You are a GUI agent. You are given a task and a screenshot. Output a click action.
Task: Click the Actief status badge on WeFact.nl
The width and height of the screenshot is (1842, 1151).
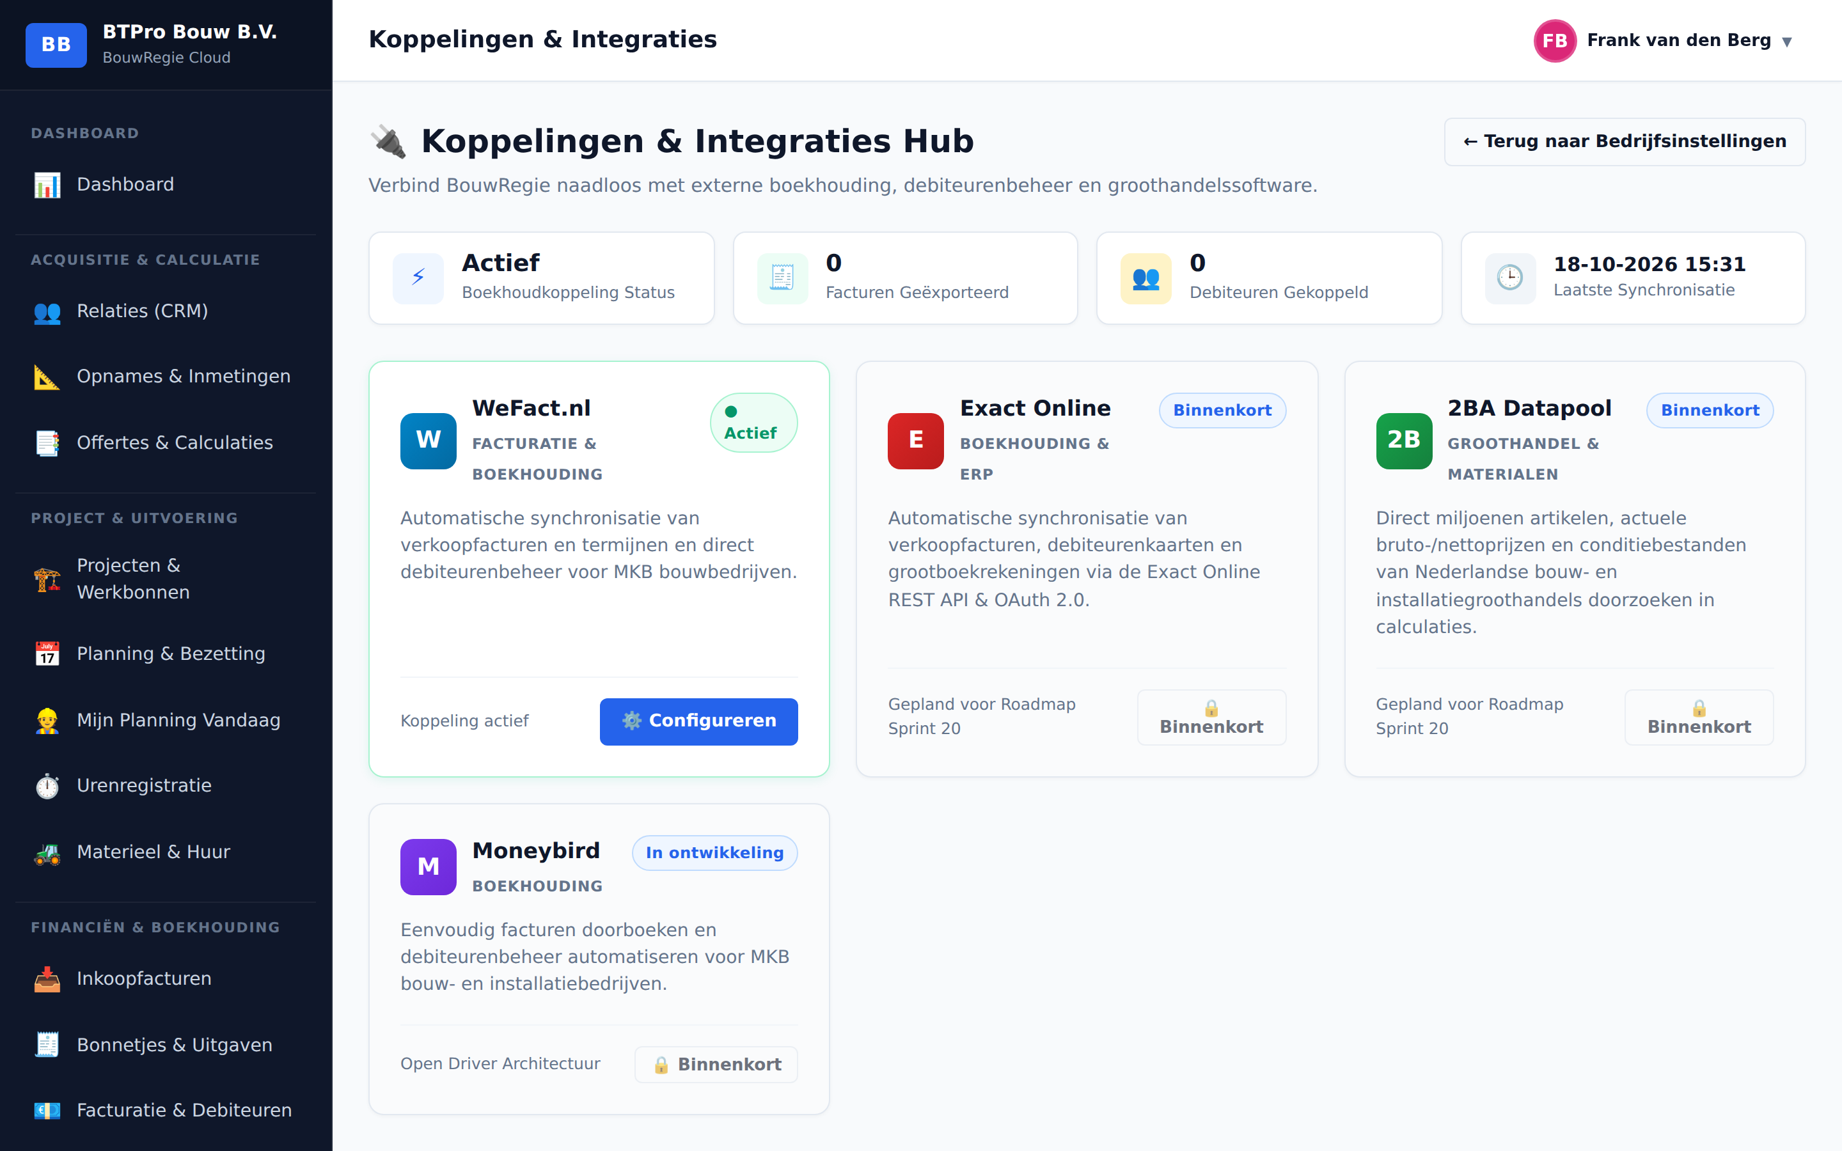point(753,423)
